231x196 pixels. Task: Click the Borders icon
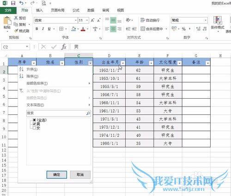coord(61,29)
